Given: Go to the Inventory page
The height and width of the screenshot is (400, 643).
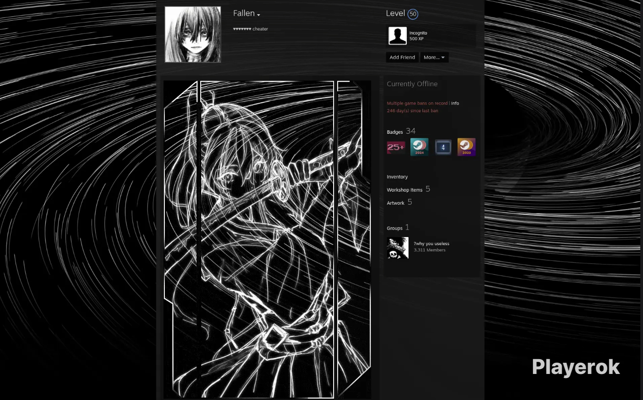Looking at the screenshot, I should (397, 177).
